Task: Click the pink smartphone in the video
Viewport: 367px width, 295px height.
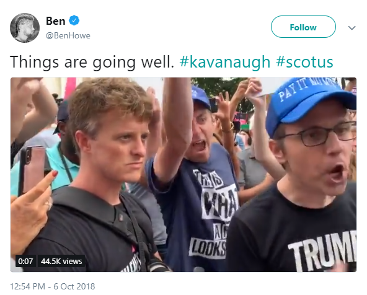Action: [32, 170]
